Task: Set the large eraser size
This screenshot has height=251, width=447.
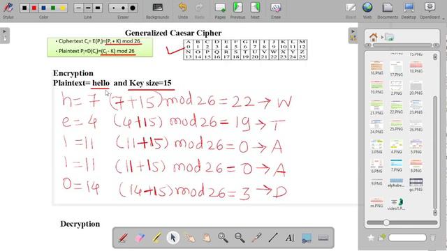Action: 133,8
